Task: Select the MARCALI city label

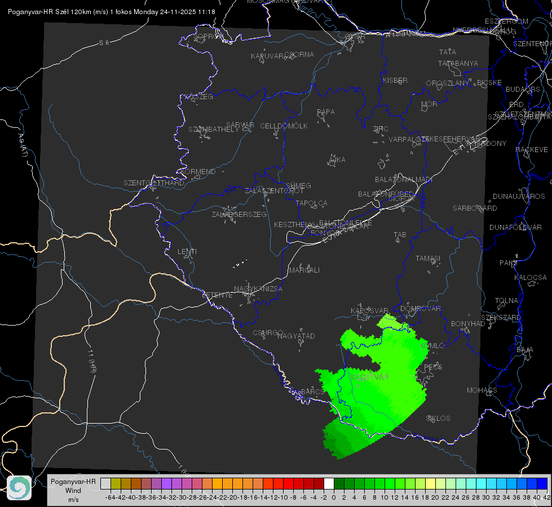Action: point(304,270)
